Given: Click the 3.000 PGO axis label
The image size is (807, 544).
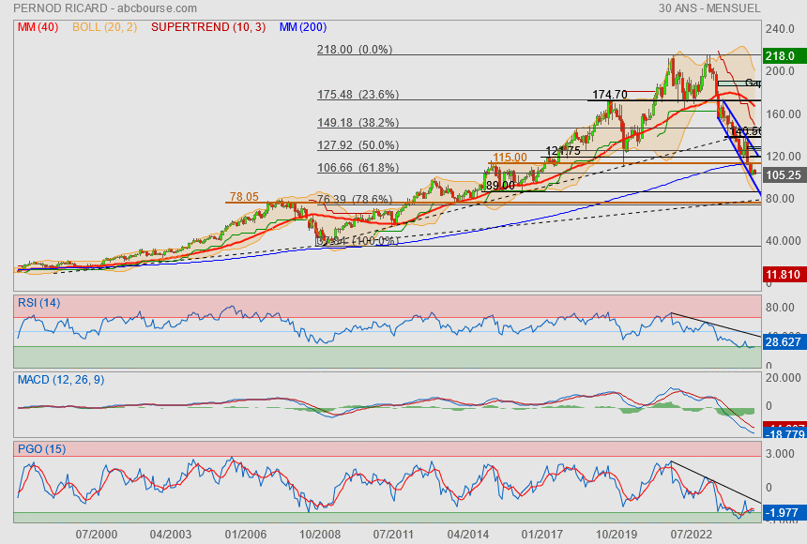Looking at the screenshot, I should (780, 453).
